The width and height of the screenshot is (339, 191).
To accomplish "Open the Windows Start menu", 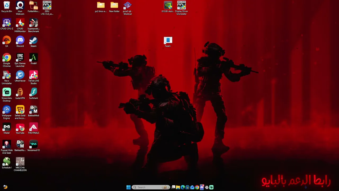I will pos(128,187).
